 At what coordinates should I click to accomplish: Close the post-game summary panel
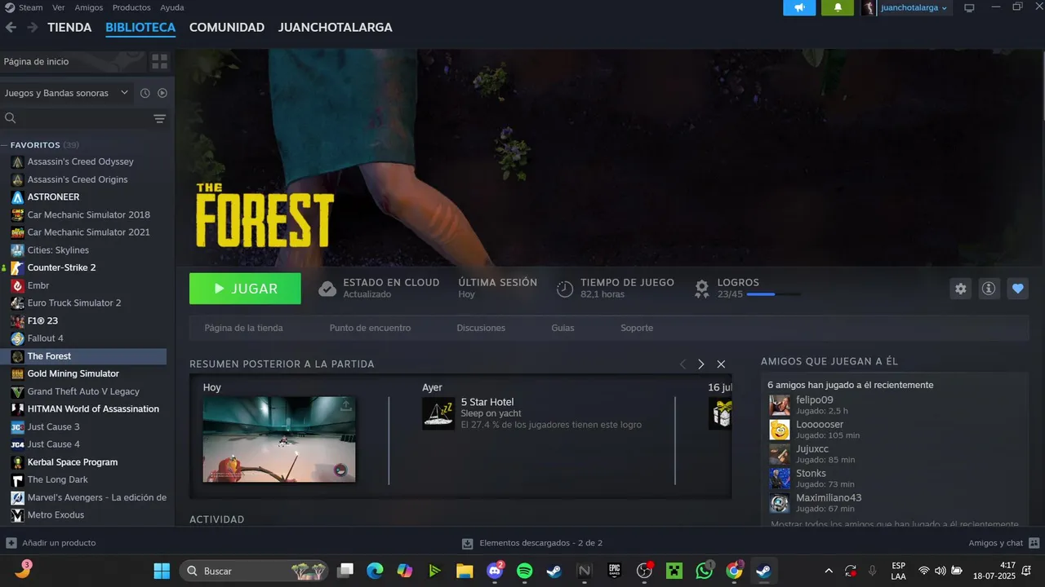(x=721, y=364)
